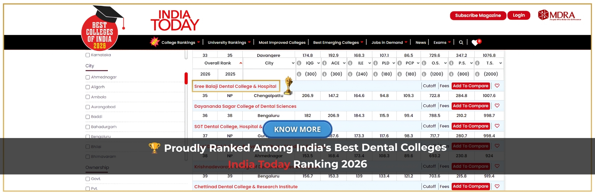
Task: Open Most Improved Colleges
Action: click(x=282, y=42)
